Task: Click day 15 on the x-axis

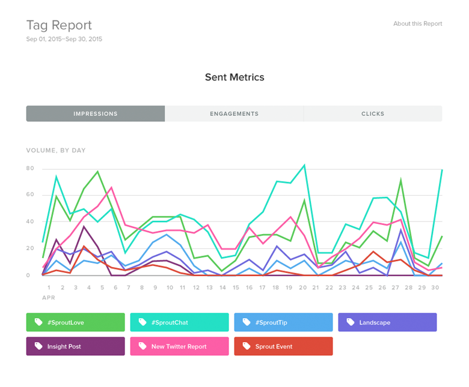Action: click(236, 287)
